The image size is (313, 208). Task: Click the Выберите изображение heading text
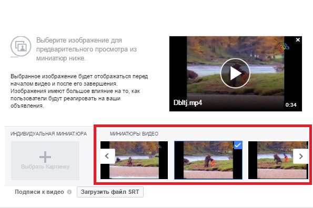click(86, 49)
